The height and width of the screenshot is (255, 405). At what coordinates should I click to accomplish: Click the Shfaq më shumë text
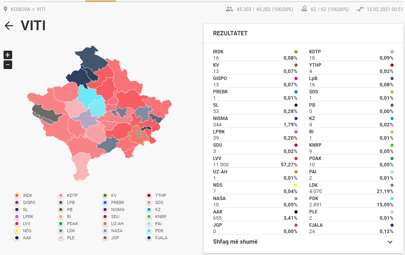(x=235, y=242)
